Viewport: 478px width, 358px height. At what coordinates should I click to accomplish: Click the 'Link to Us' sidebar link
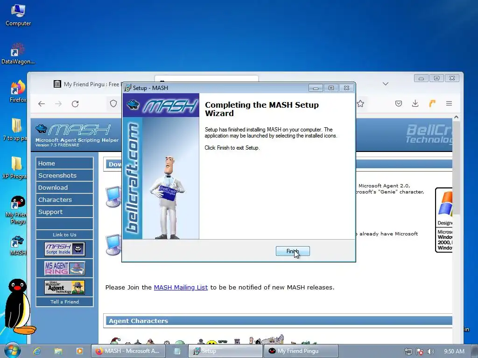pyautogui.click(x=64, y=235)
